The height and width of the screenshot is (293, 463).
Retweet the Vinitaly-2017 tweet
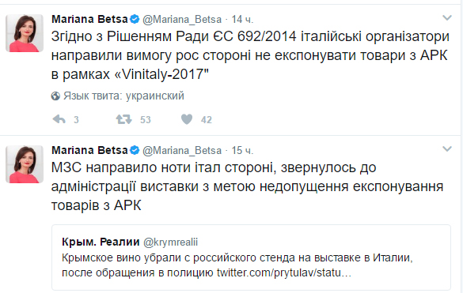coord(123,119)
